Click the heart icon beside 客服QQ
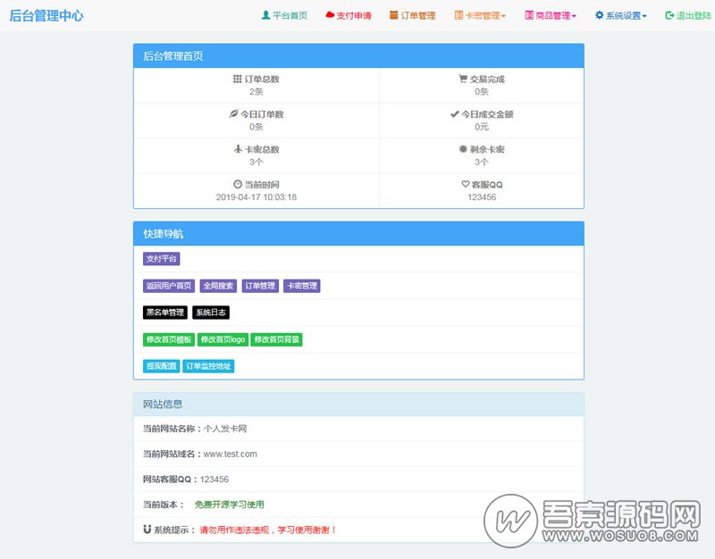This screenshot has width=715, height=559. click(465, 185)
